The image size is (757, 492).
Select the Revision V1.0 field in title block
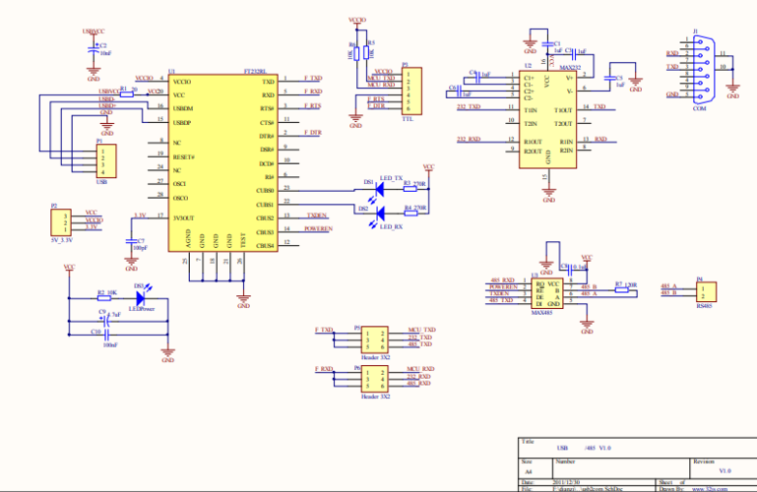click(x=724, y=471)
